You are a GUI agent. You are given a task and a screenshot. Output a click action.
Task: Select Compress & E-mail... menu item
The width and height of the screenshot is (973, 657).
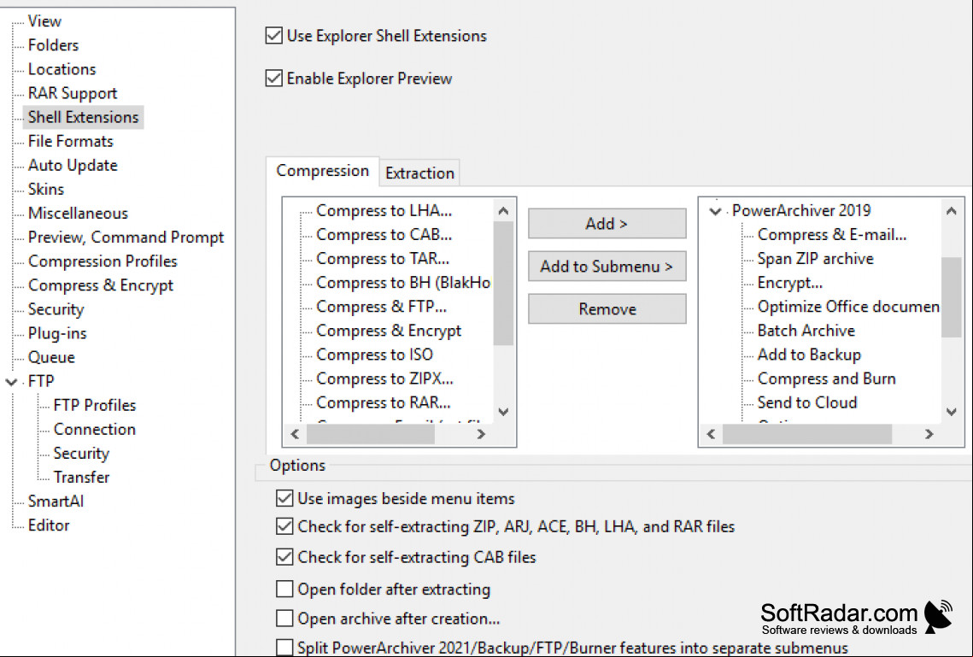click(832, 235)
